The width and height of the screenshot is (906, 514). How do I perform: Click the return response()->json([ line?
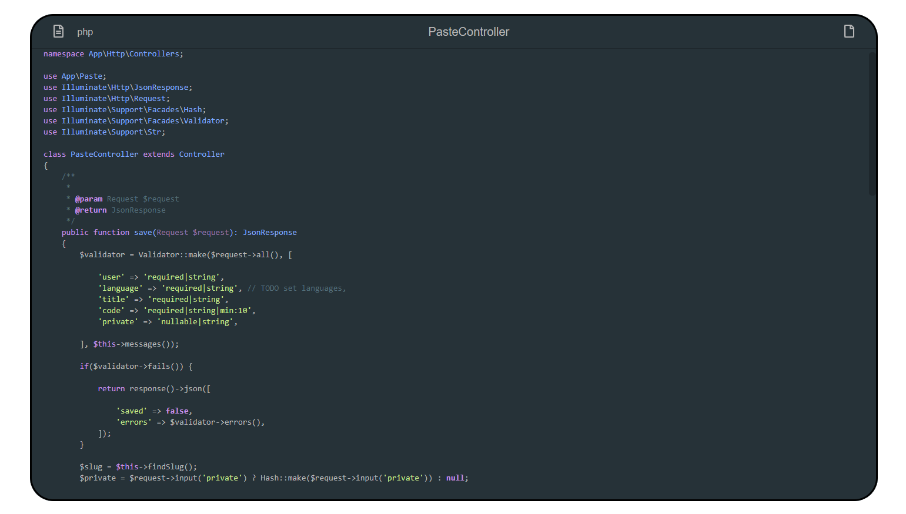coord(154,389)
